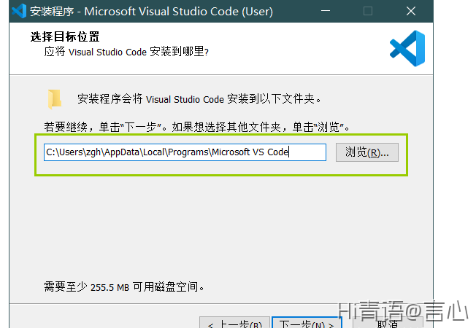Click the 安装程序会将 folder description text
Image resolution: width=476 pixels, height=328 pixels.
199,98
